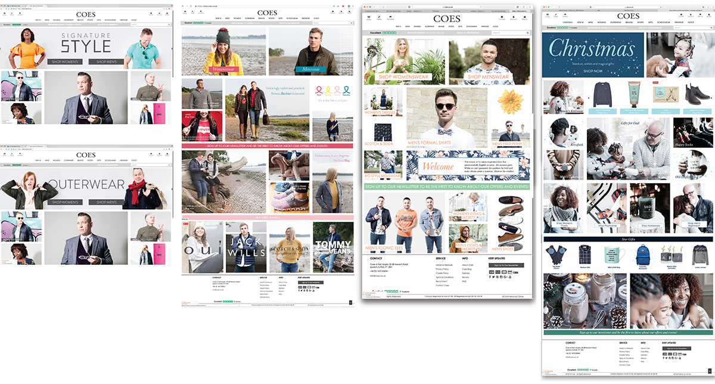Open Men's Formal Shirts tile
This screenshot has width=715, height=384.
[447, 117]
